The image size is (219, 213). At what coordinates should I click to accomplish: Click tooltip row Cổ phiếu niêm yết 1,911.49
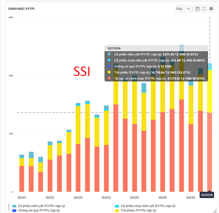153,54
